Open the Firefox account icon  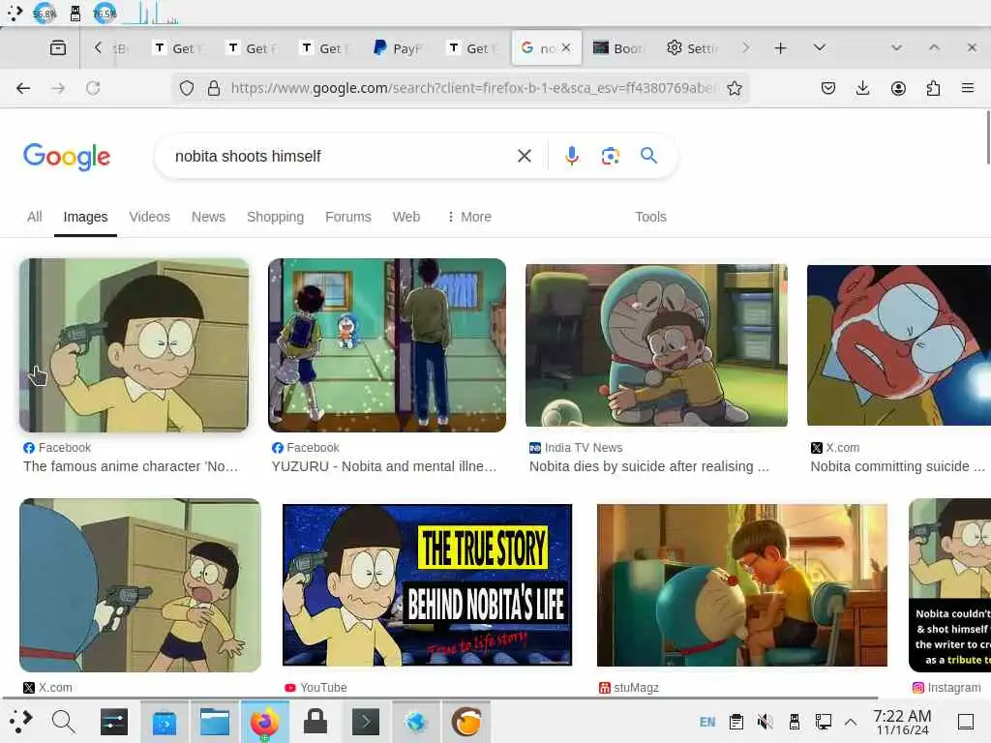pos(898,88)
